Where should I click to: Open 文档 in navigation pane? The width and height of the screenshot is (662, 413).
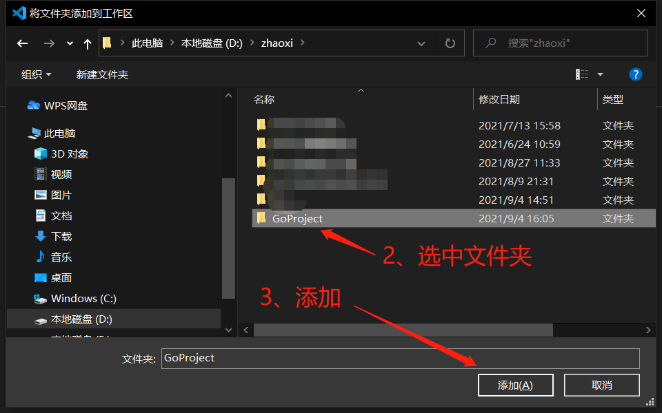coord(53,215)
